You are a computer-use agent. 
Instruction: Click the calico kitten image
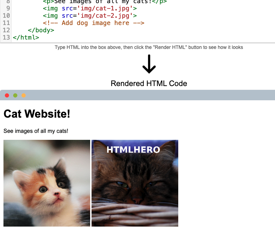tap(47, 184)
